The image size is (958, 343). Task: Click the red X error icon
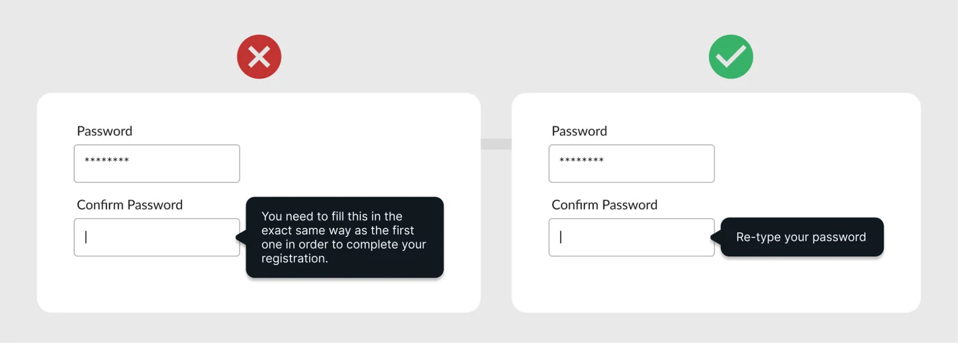coord(259,57)
